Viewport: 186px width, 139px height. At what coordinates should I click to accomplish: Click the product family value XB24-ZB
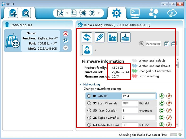point(118,68)
